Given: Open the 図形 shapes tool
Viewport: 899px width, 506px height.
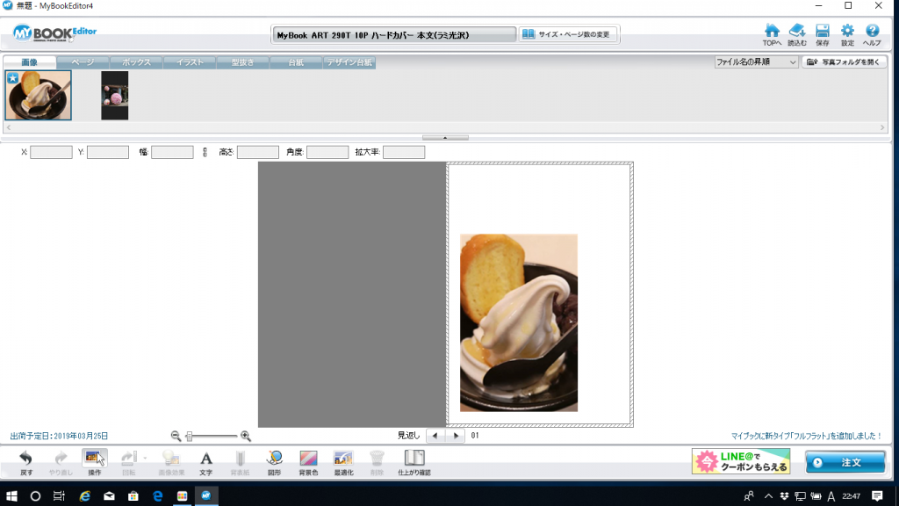Looking at the screenshot, I should click(274, 462).
